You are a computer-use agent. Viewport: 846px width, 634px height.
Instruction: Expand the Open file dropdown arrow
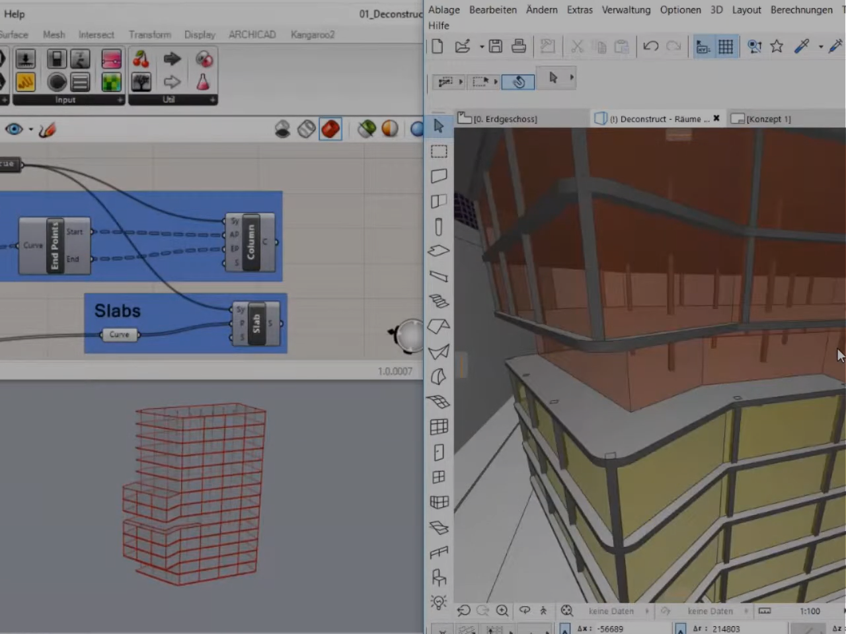[x=482, y=47]
